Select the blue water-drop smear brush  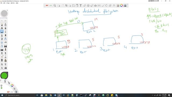[2, 42]
